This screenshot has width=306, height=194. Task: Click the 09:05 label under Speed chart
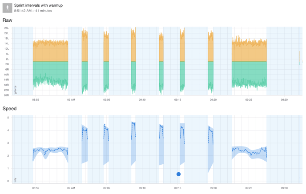[x=107, y=188]
